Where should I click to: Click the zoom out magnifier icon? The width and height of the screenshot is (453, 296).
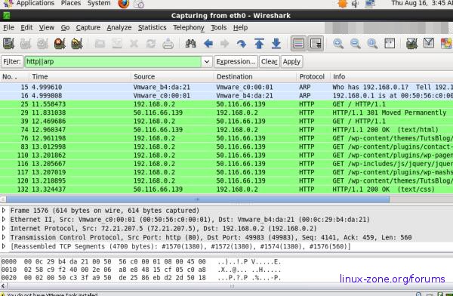tap(355, 44)
